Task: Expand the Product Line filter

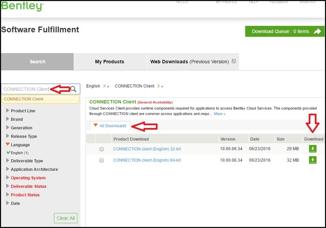Action: coord(8,111)
